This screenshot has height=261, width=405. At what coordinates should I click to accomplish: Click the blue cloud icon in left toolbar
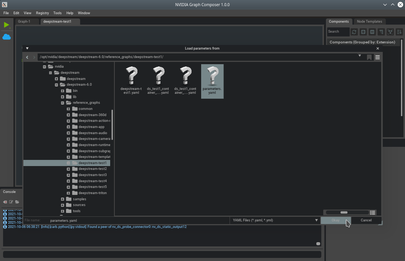tap(7, 37)
